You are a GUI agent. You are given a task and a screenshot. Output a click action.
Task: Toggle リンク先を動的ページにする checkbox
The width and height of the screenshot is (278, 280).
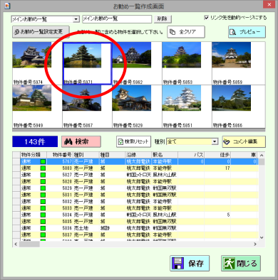point(207,18)
